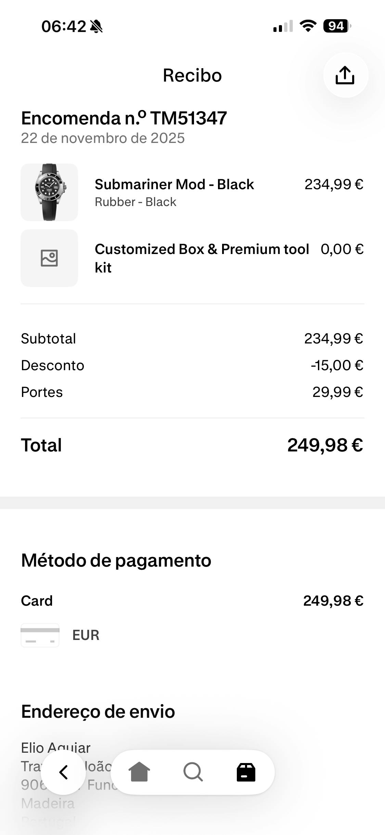The image size is (385, 835).
Task: Tap the share receipt icon
Action: tap(345, 75)
